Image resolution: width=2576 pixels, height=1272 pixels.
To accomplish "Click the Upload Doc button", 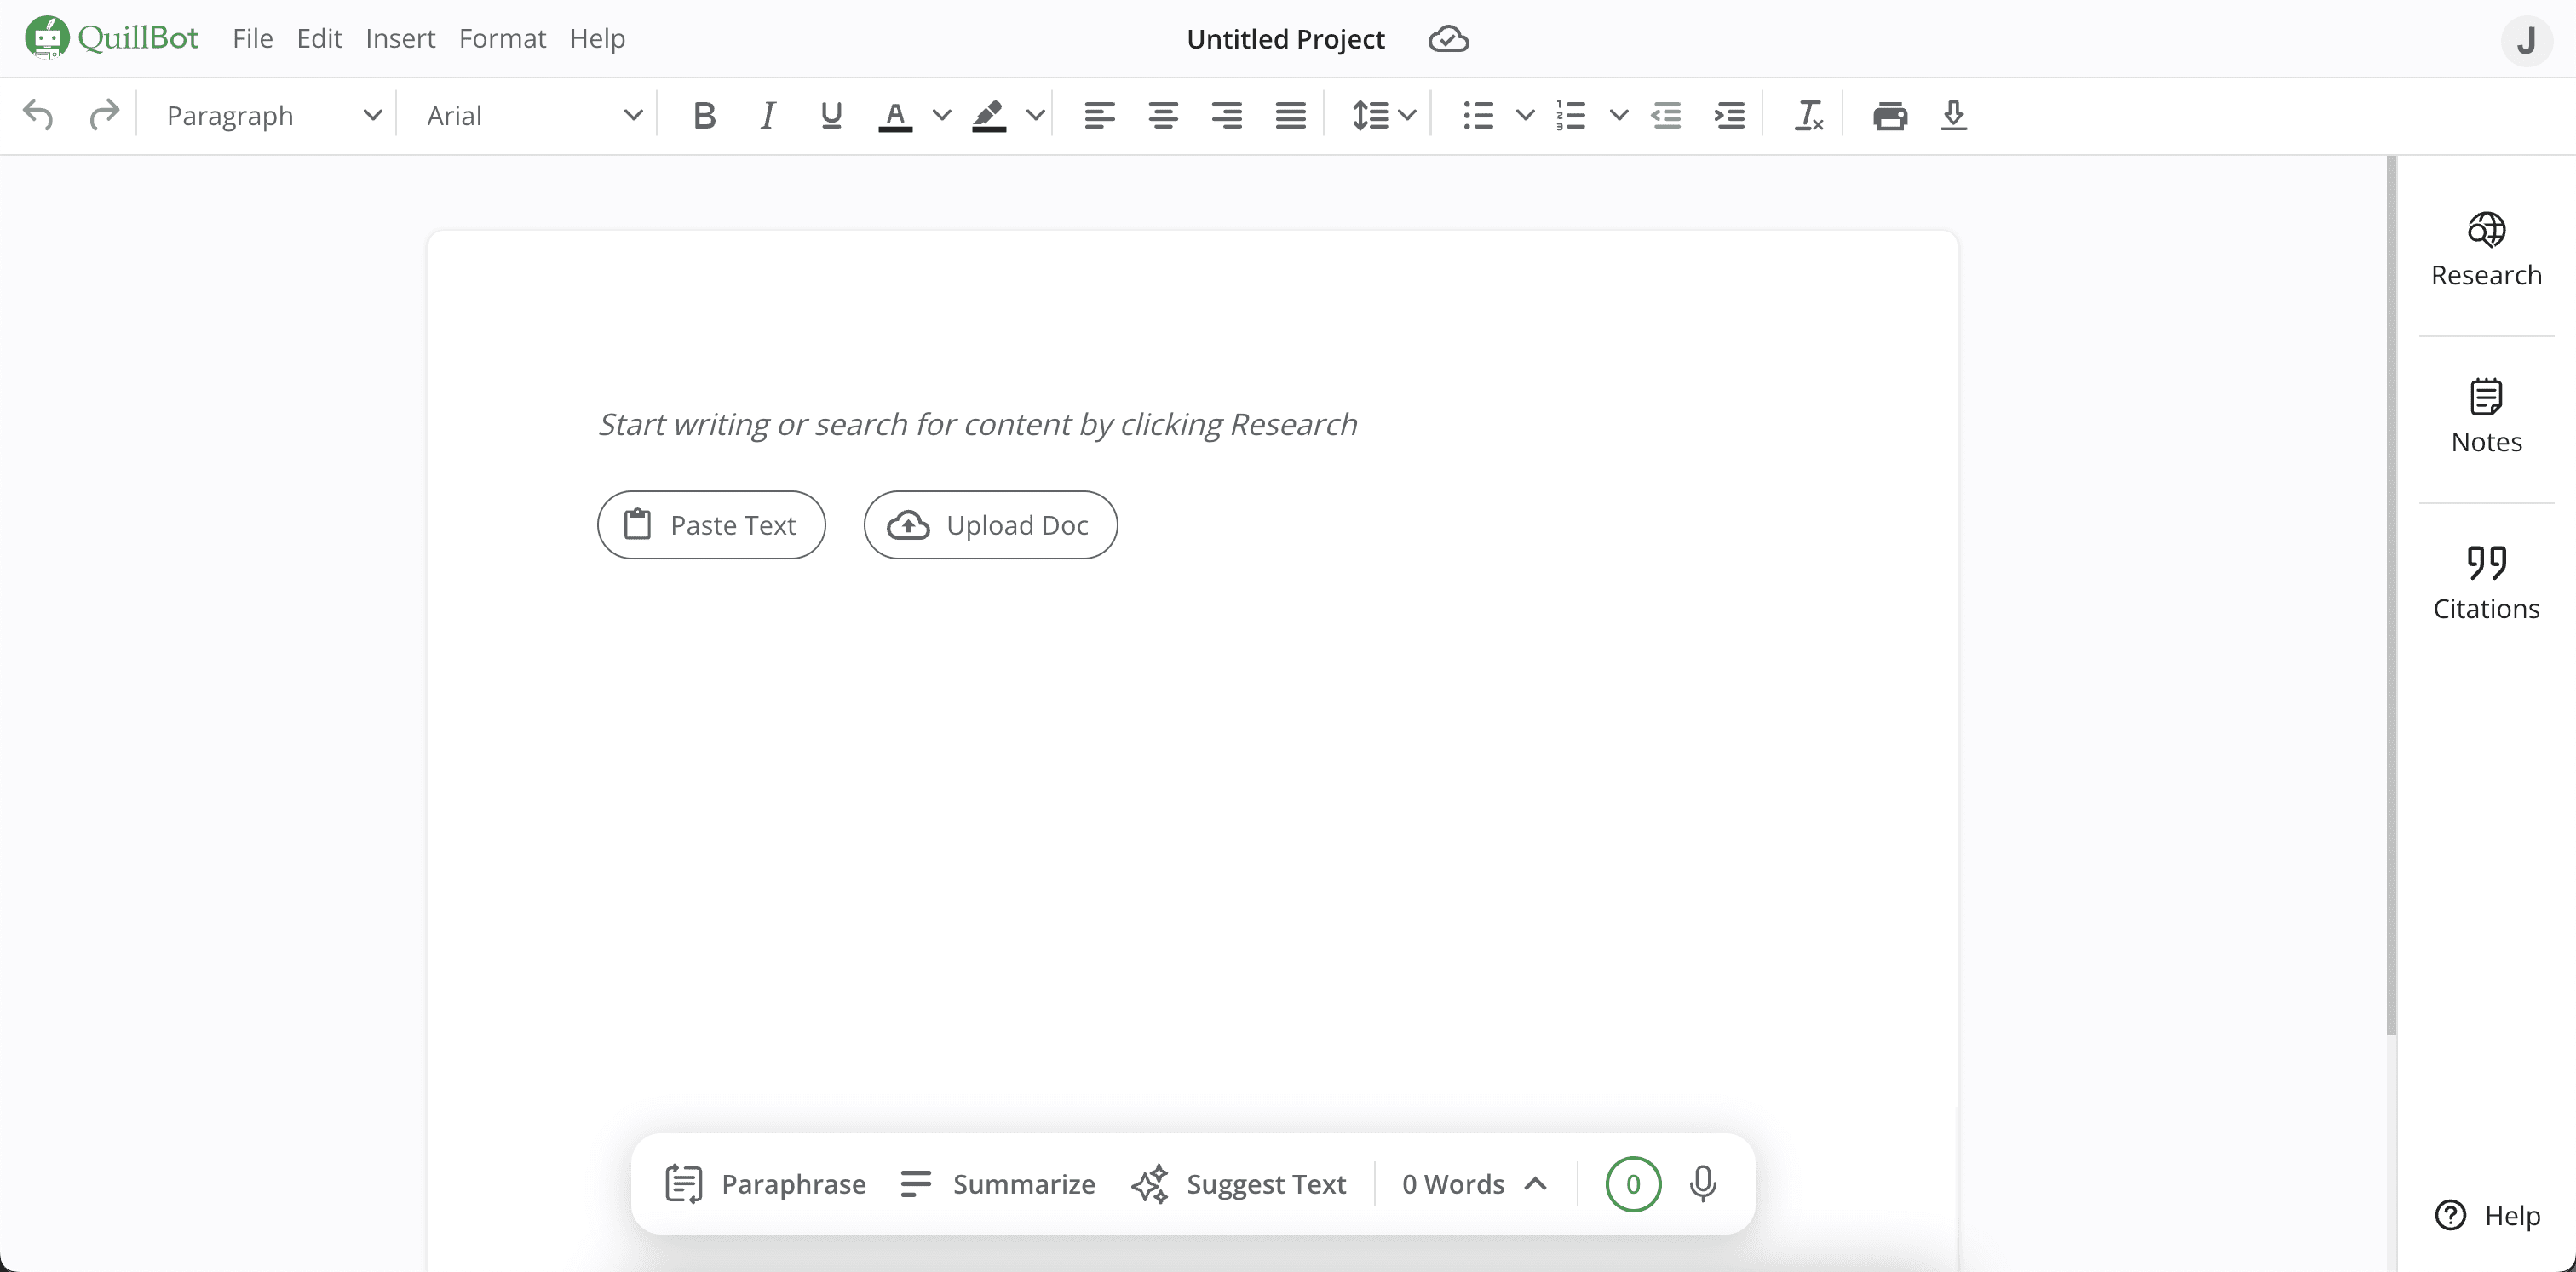I will click(x=990, y=524).
